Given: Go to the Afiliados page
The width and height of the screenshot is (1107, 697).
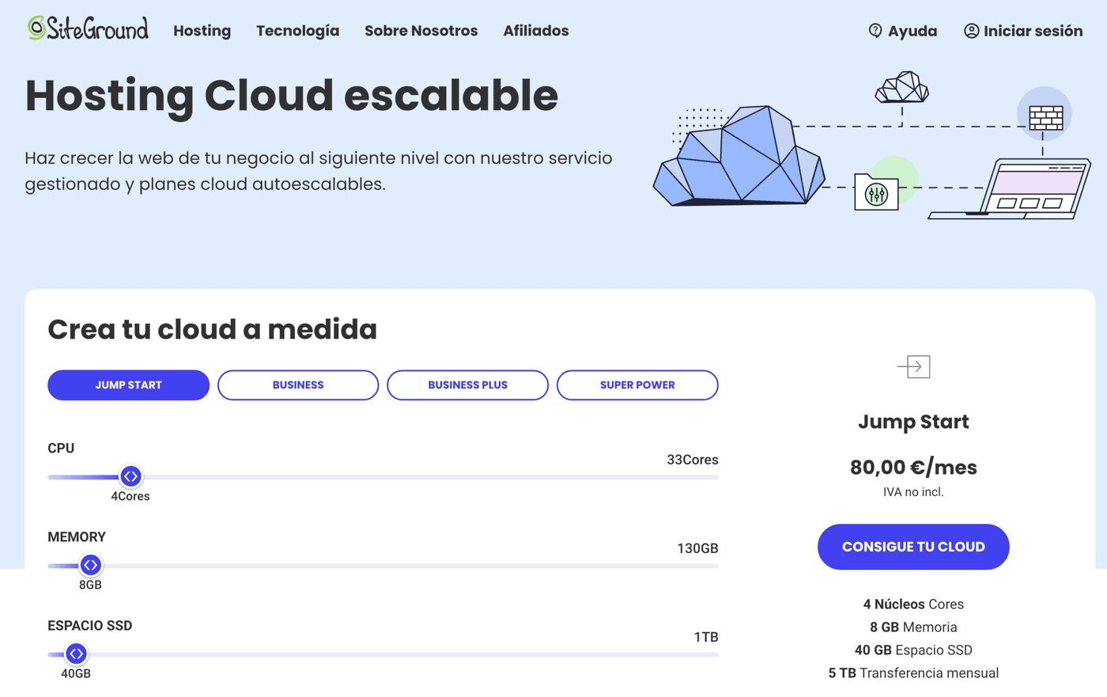Looking at the screenshot, I should [536, 31].
